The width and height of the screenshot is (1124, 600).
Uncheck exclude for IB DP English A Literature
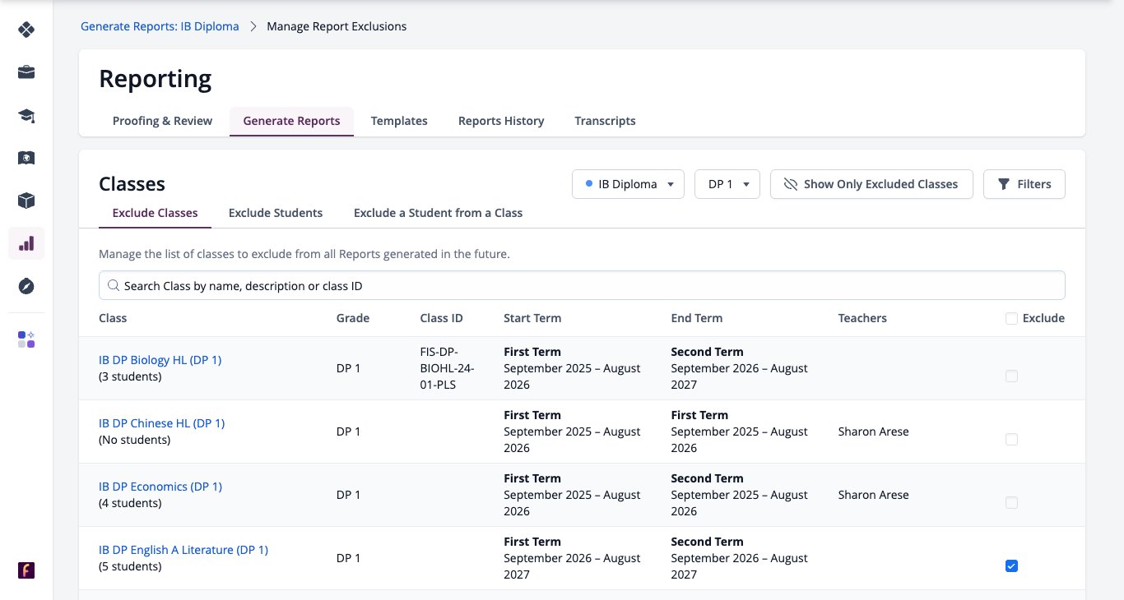pos(1011,565)
